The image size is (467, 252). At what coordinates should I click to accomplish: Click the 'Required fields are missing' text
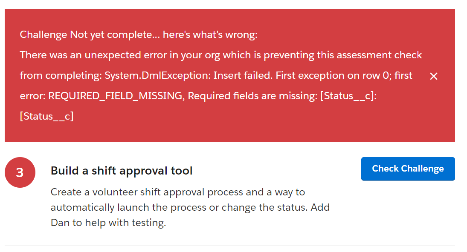[252, 96]
